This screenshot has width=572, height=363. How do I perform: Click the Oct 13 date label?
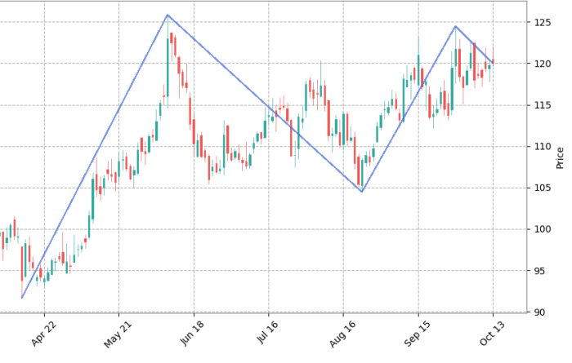[492, 334]
